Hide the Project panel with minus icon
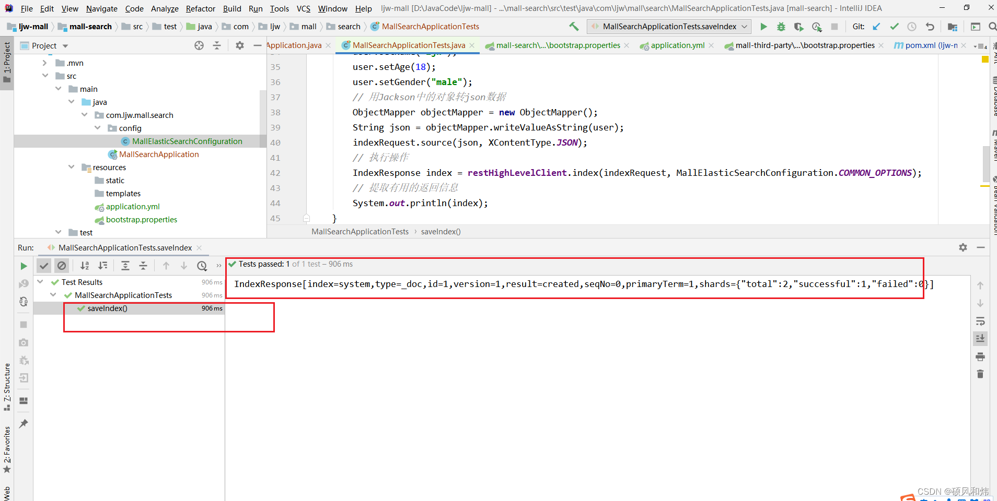Viewport: 997px width, 501px height. [257, 45]
